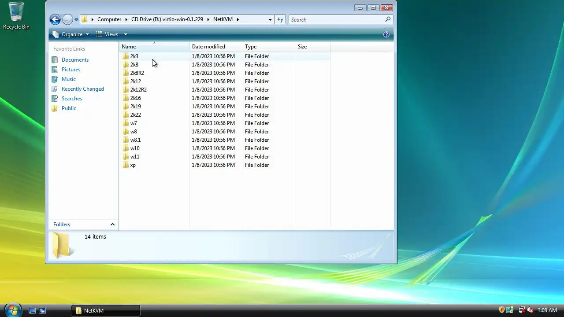This screenshot has height=317, width=564.
Task: Select the Recycle Bin desktop icon
Action: point(16,16)
